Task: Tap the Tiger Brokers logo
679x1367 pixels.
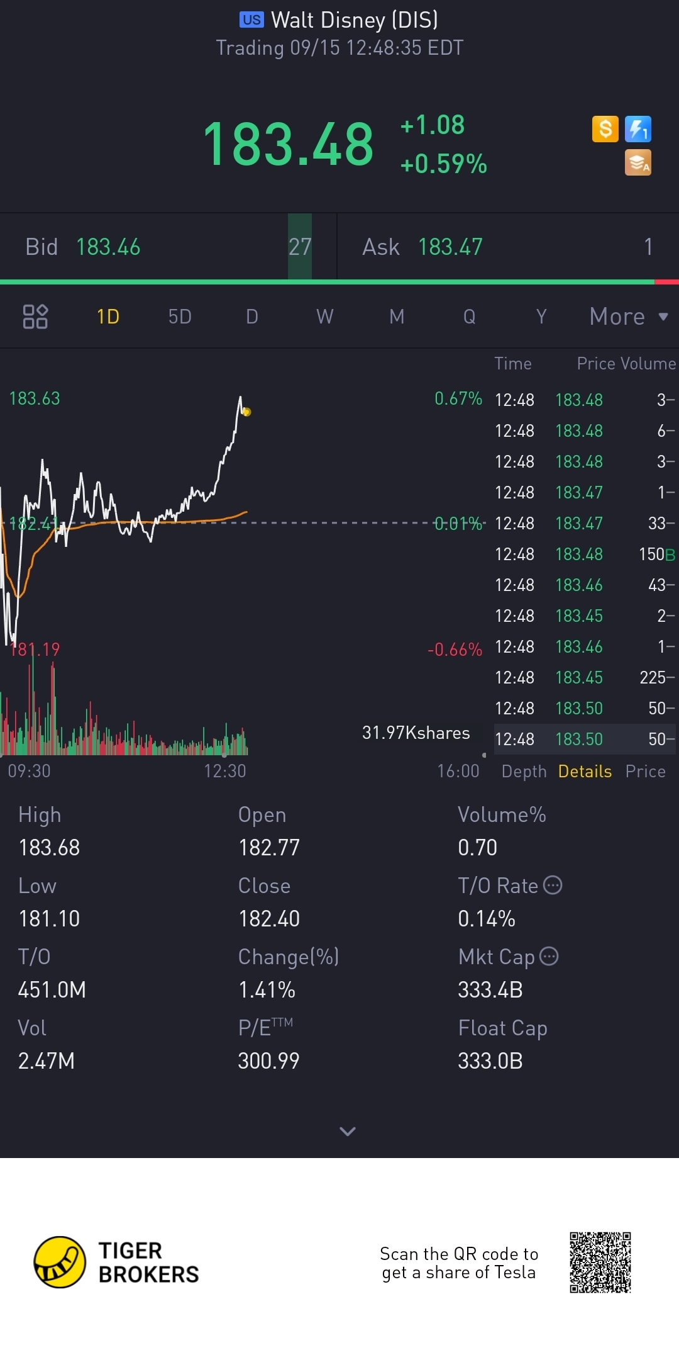Action: [x=60, y=1262]
